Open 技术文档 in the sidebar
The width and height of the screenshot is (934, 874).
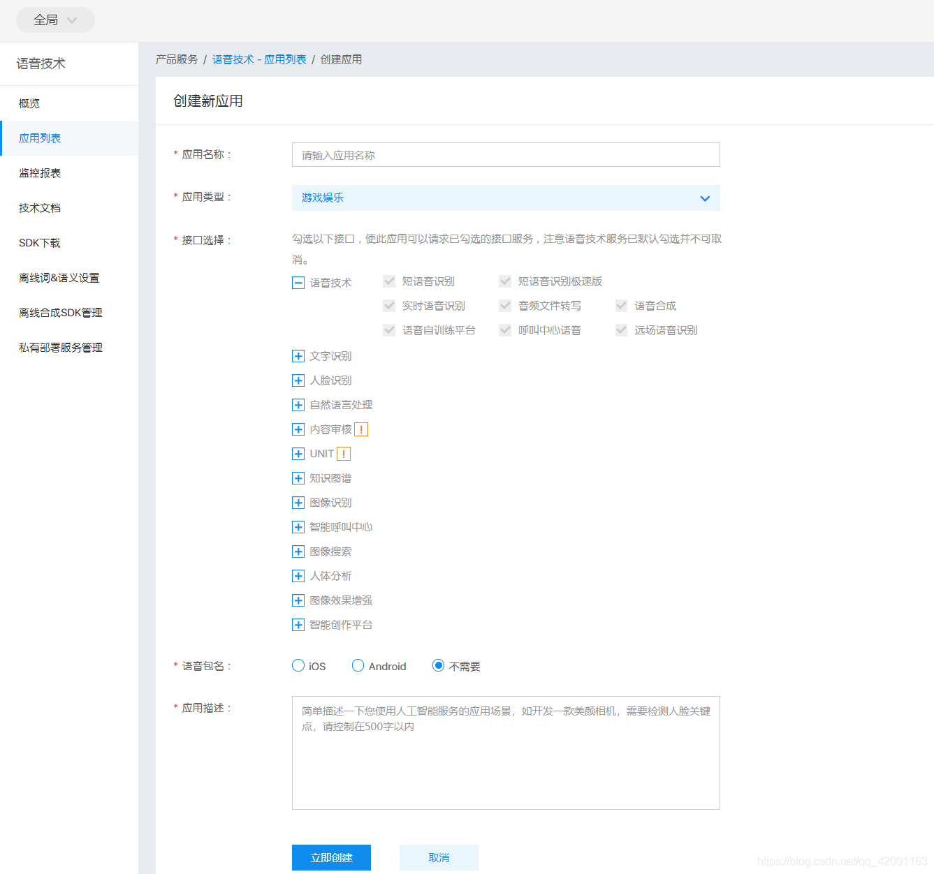point(69,208)
